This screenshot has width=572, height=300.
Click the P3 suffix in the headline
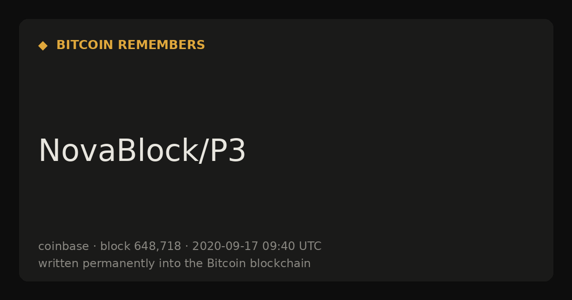(x=227, y=151)
